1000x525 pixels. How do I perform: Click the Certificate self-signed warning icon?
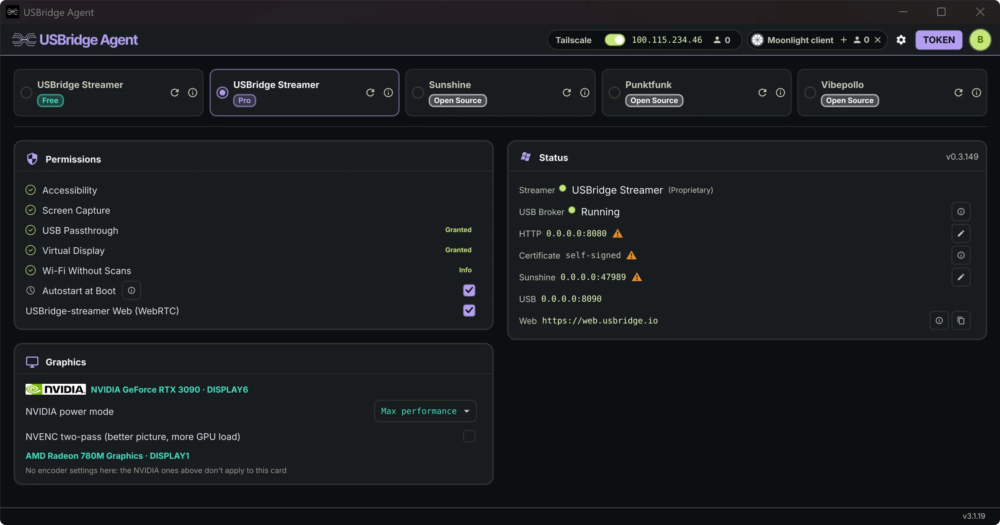631,255
